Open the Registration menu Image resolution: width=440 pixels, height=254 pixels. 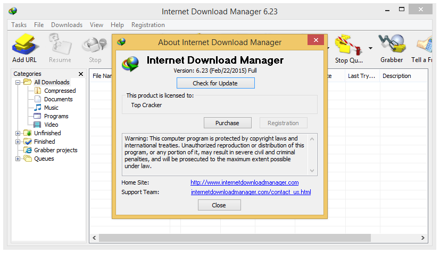point(148,25)
